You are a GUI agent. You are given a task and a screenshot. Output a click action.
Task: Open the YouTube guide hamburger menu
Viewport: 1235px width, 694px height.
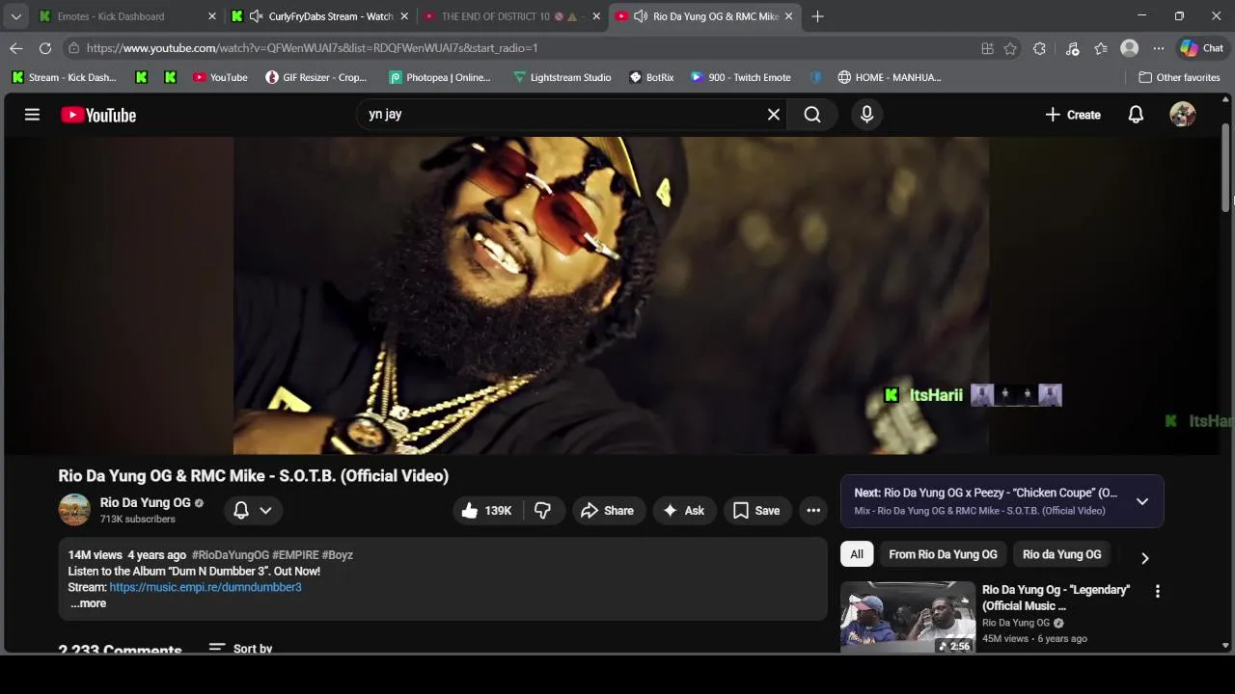point(32,115)
